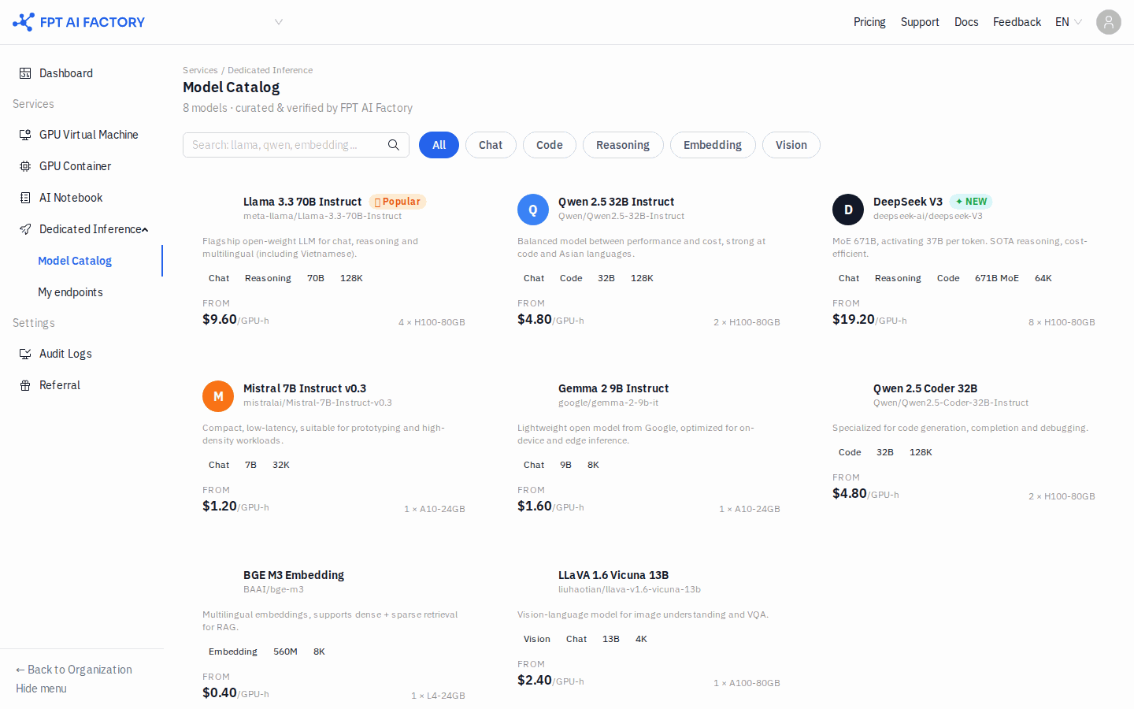The image size is (1134, 709).
Task: Open Pricing in the top navigation
Action: pyautogui.click(x=869, y=22)
